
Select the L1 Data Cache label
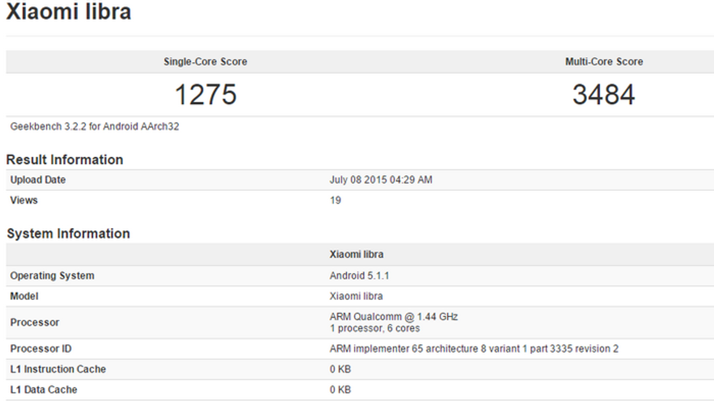[x=44, y=390]
